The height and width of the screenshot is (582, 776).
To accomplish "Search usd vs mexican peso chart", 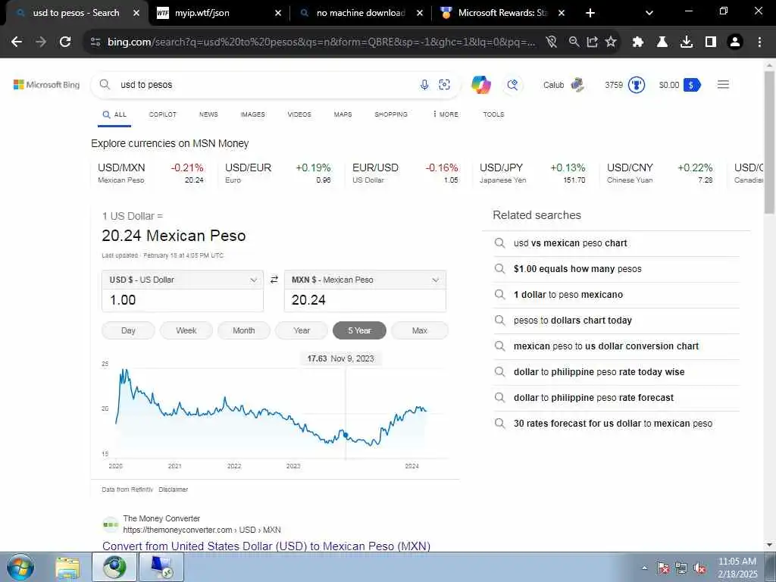I will tap(570, 243).
